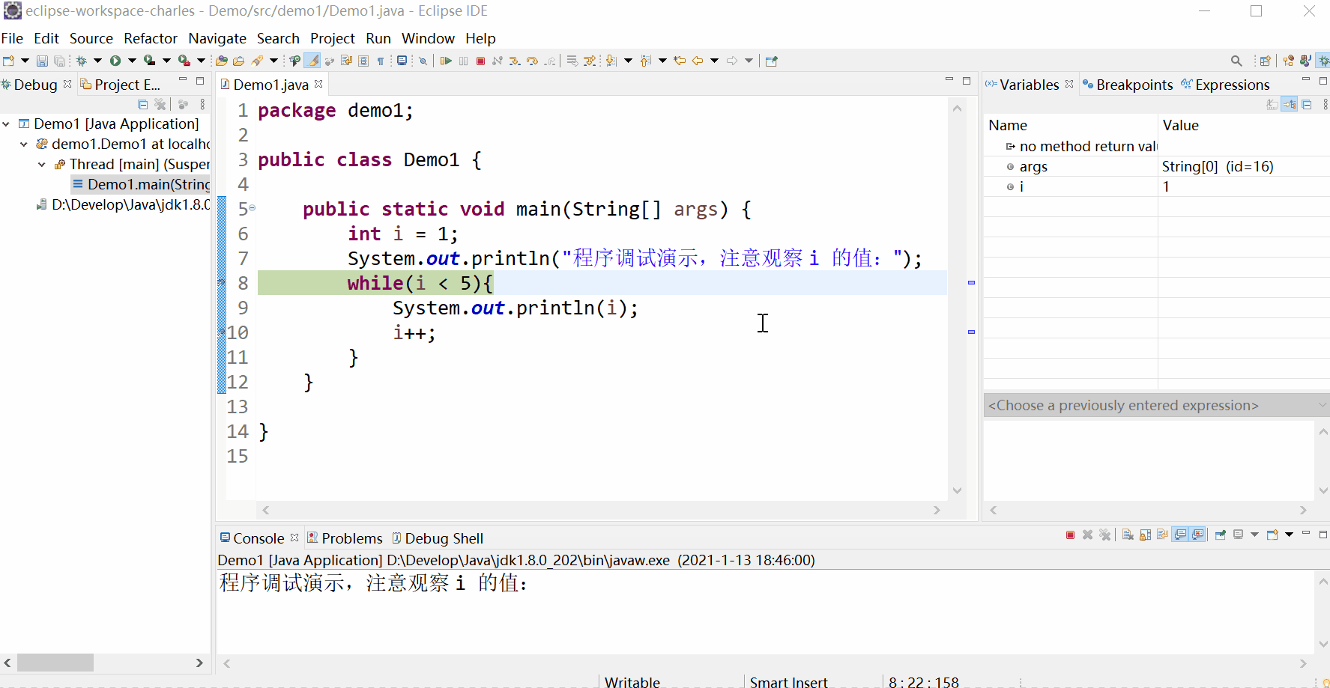Click the Disconnect icon in toolbar
The width and height of the screenshot is (1330, 688).
pos(497,61)
